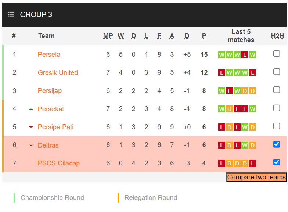Viewport: 288px width, 212px height.
Task: Click Persijap's first W result badge
Action: [222, 91]
